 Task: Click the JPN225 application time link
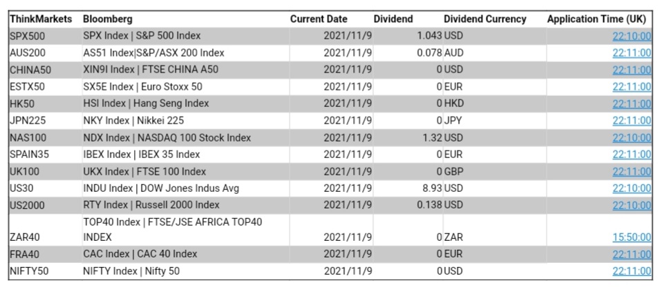631,121
